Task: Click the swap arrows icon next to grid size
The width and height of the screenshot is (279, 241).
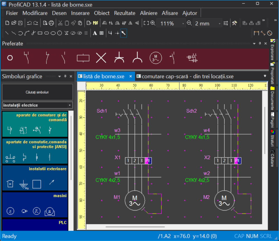Action: [226, 23]
